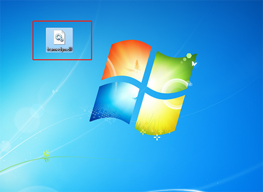
Task: Click the yellow quadrant of the Windows logo
Action: point(159,114)
